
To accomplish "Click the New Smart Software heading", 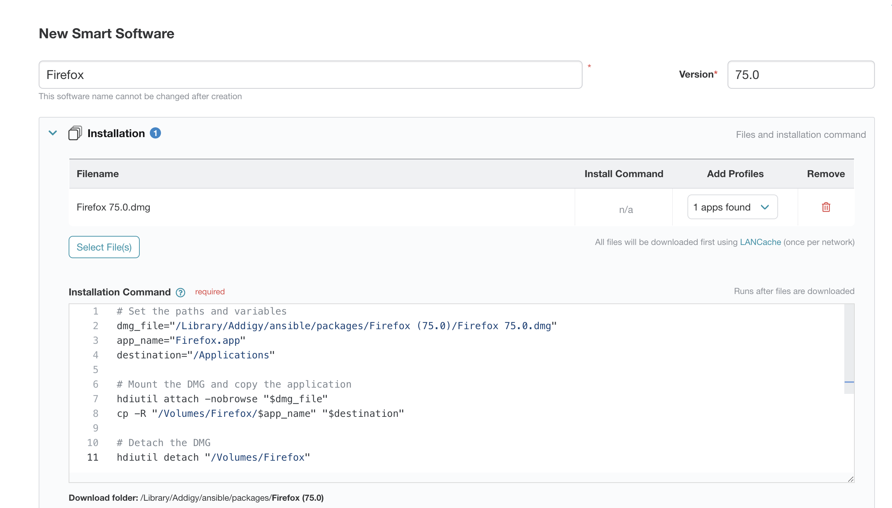I will click(107, 33).
